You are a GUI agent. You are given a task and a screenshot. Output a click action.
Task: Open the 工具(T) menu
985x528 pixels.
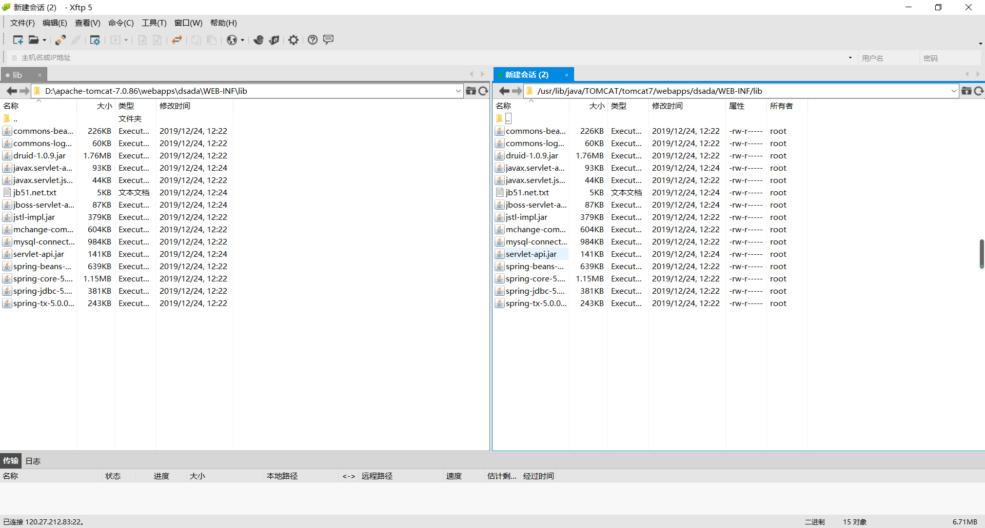[x=154, y=23]
